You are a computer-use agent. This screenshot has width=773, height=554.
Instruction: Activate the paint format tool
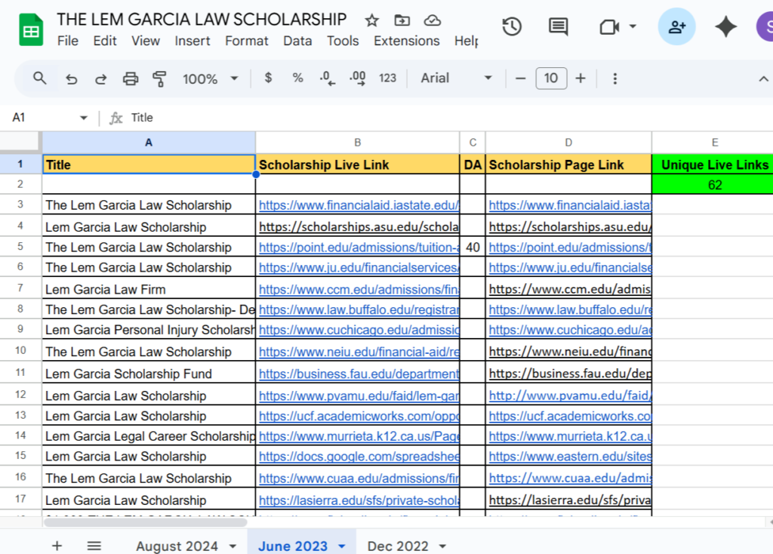point(159,78)
